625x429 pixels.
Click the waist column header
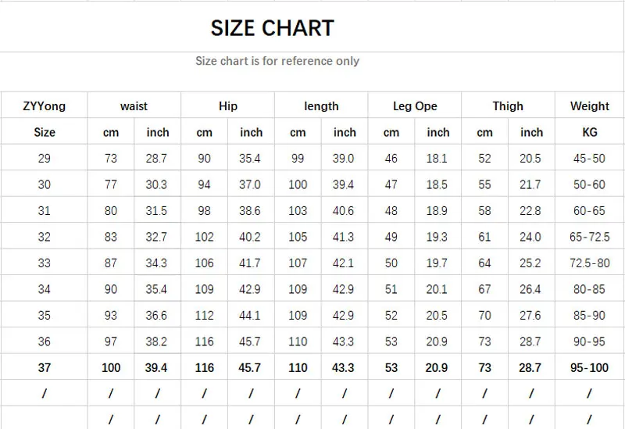(x=134, y=106)
